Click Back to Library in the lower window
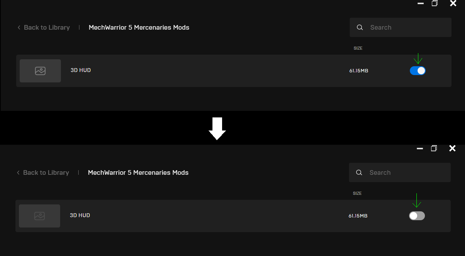Image resolution: width=465 pixels, height=256 pixels. (43, 173)
